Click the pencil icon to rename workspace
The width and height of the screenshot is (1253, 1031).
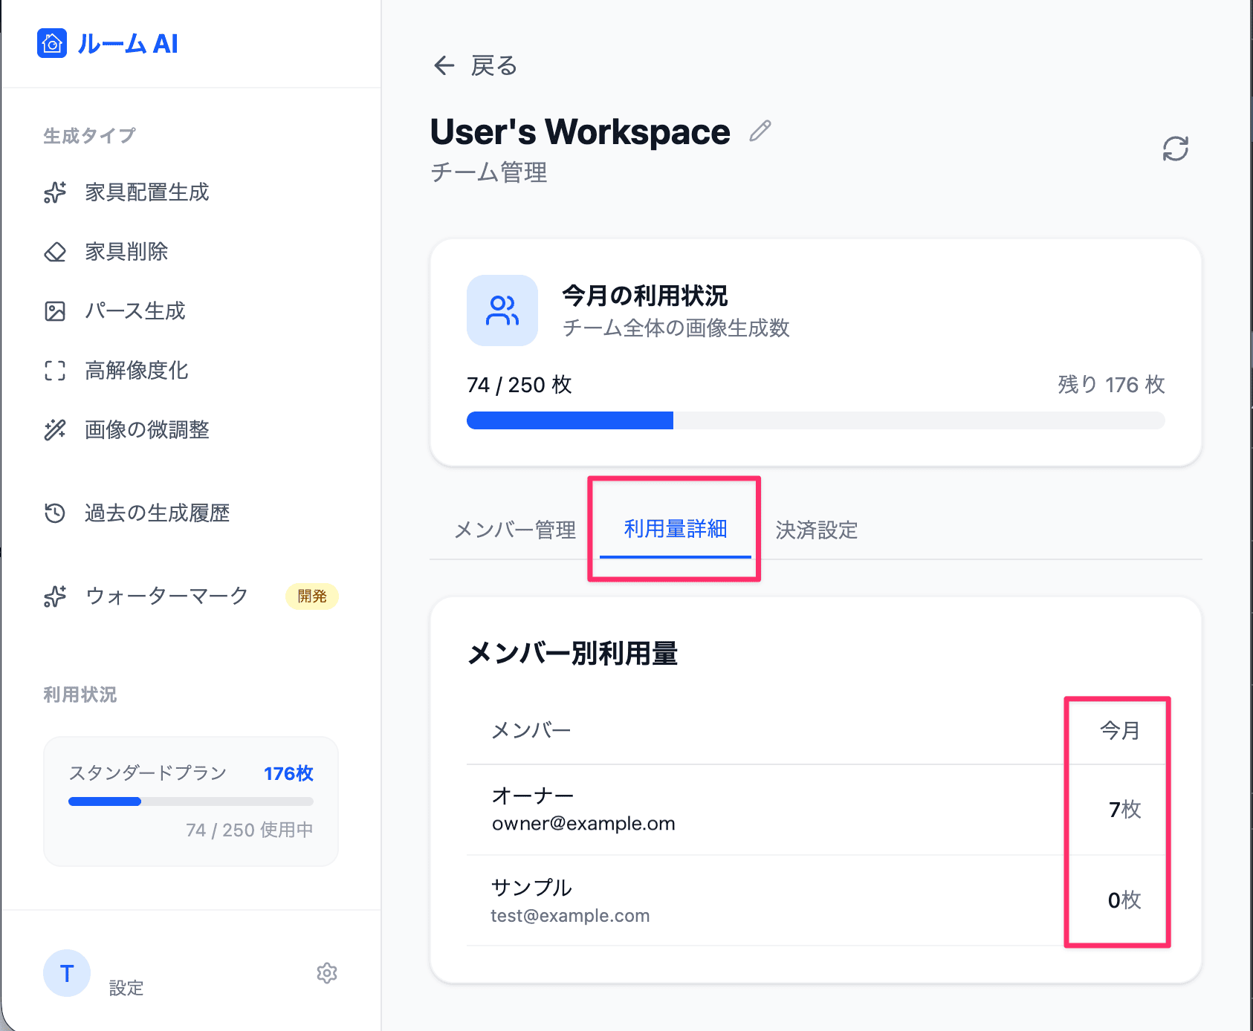click(x=760, y=131)
